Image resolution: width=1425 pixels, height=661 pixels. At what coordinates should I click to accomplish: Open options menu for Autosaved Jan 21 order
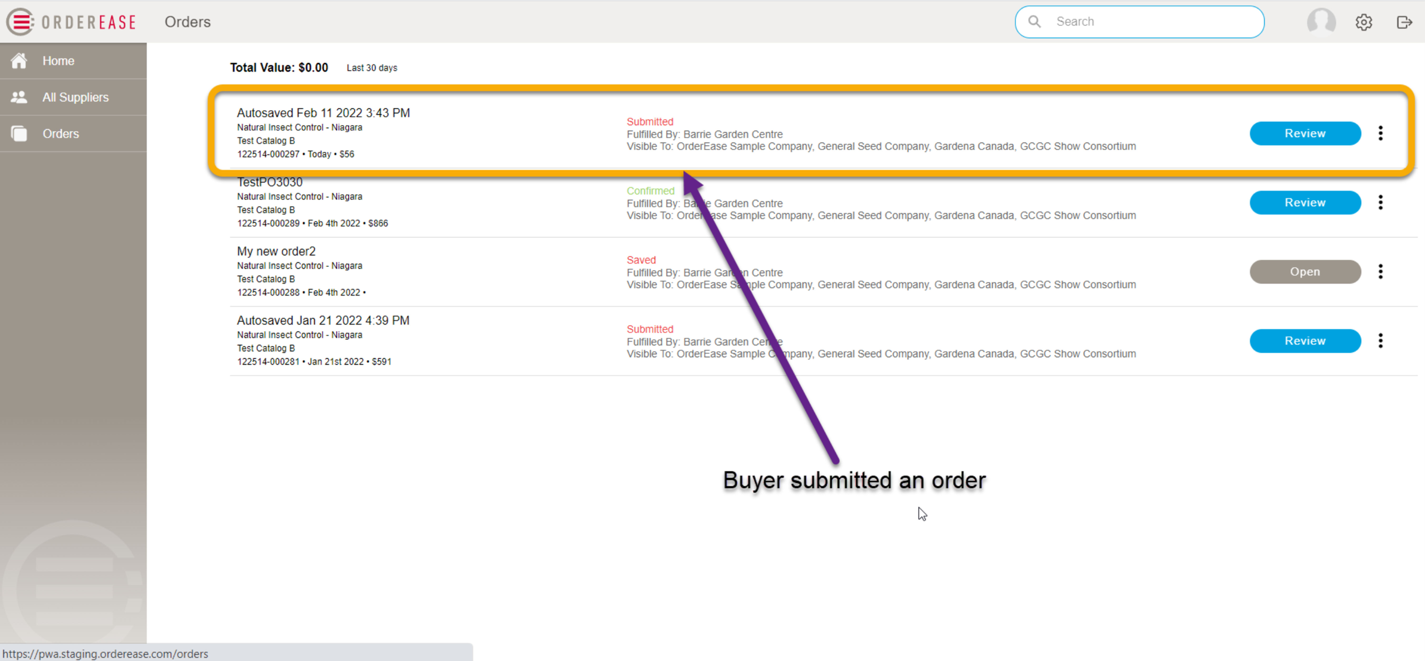1381,341
